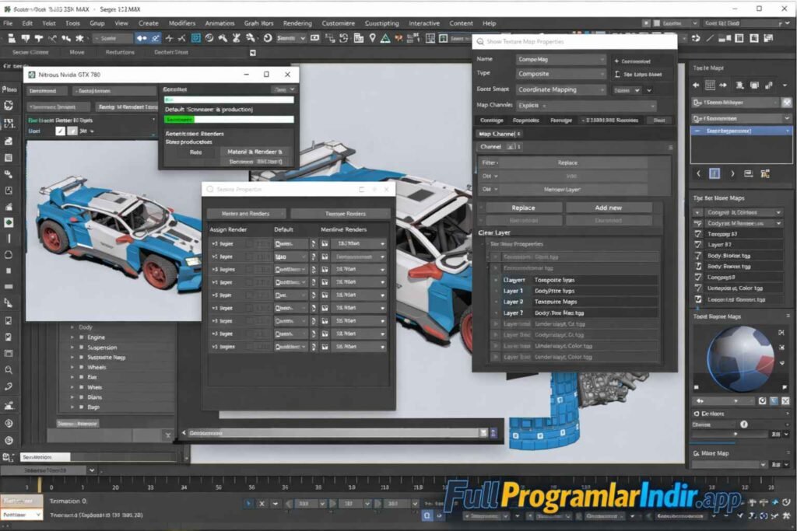The image size is (797, 531).
Task: Open the Type dropdown showing Composite
Action: [560, 73]
